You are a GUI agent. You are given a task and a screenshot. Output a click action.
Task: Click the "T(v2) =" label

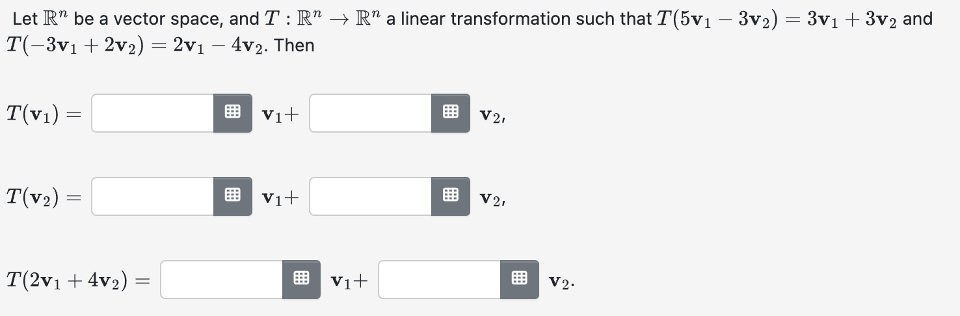pyautogui.click(x=42, y=197)
